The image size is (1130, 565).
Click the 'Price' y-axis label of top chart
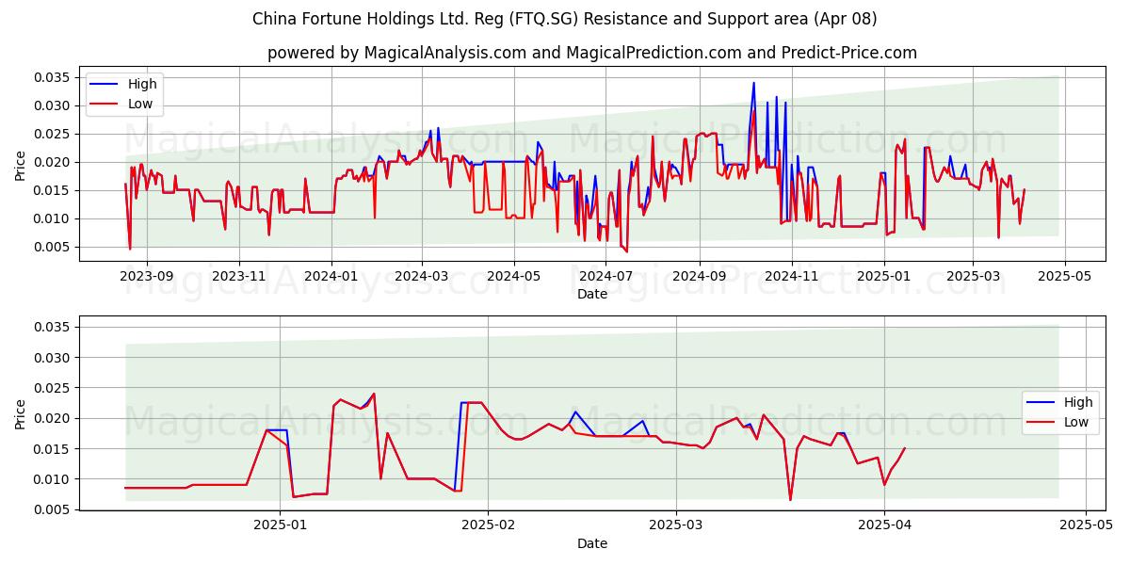pyautogui.click(x=21, y=165)
